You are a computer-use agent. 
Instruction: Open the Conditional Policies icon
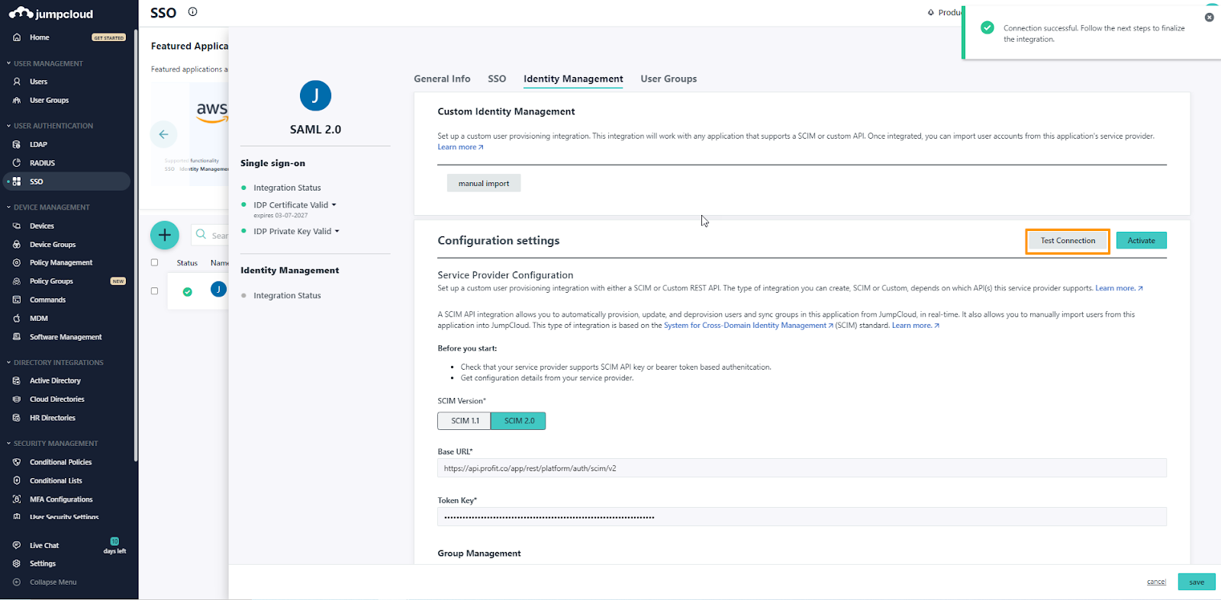tap(17, 462)
